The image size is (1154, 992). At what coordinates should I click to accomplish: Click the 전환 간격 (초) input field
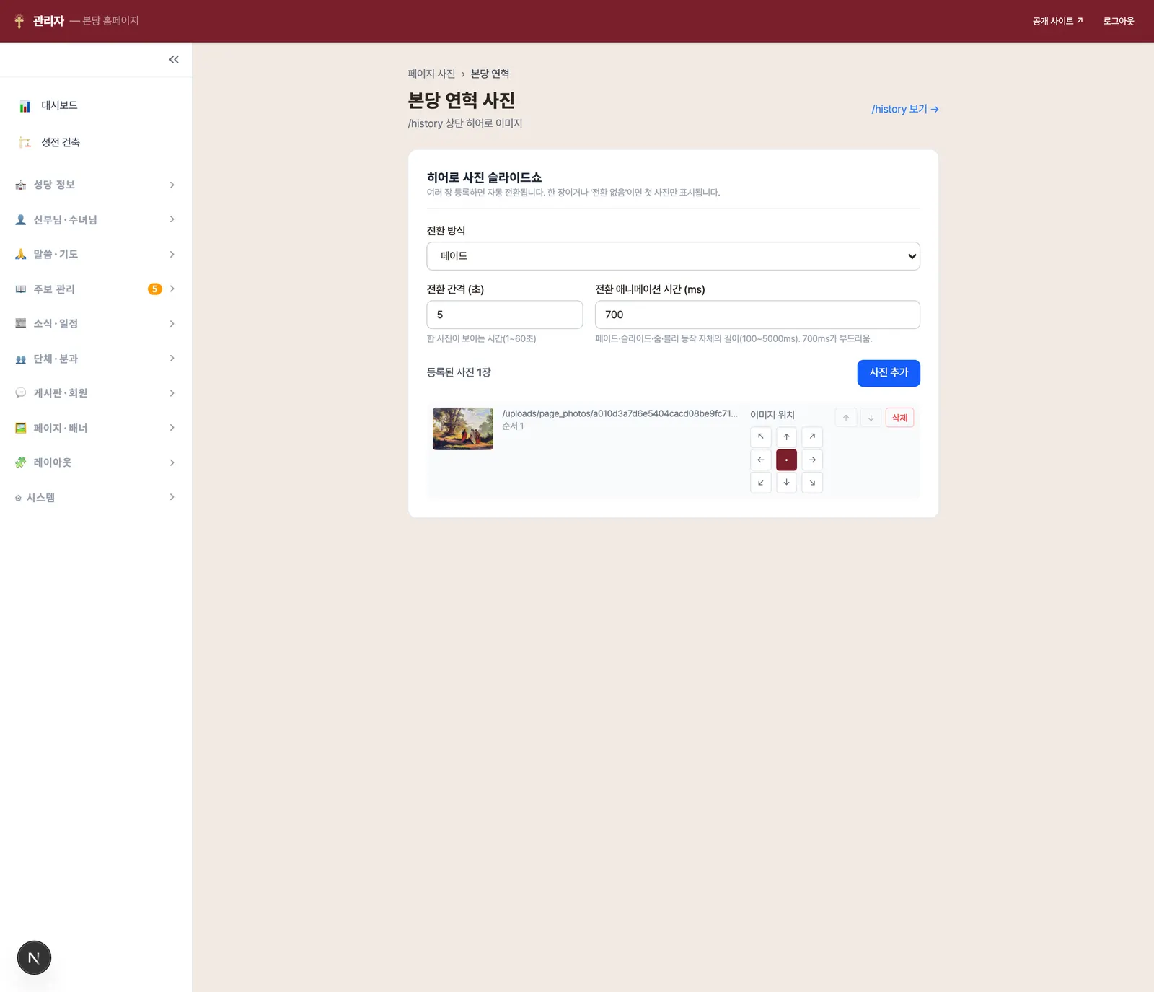tap(505, 315)
